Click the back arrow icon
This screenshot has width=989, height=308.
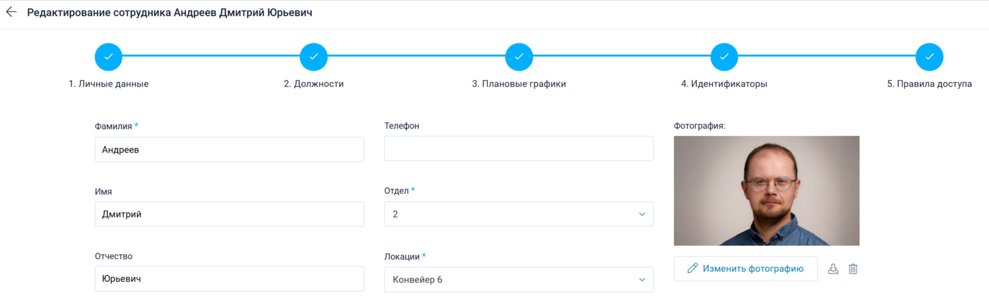tap(11, 13)
